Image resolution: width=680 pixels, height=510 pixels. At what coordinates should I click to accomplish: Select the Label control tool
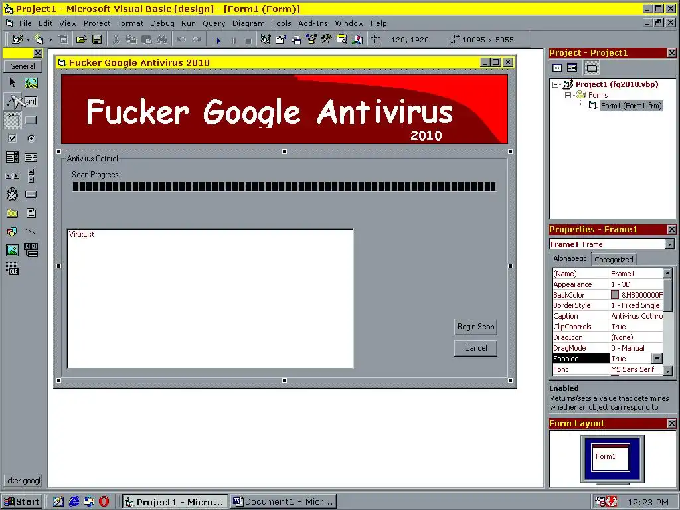tap(12, 101)
